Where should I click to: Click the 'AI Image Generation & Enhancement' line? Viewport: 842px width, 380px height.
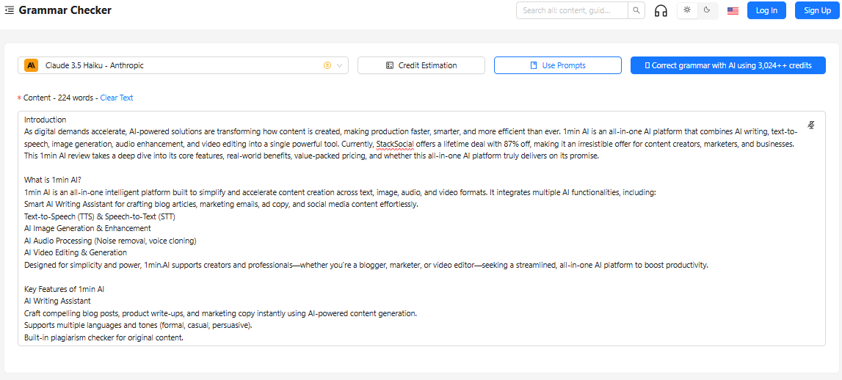(x=87, y=228)
